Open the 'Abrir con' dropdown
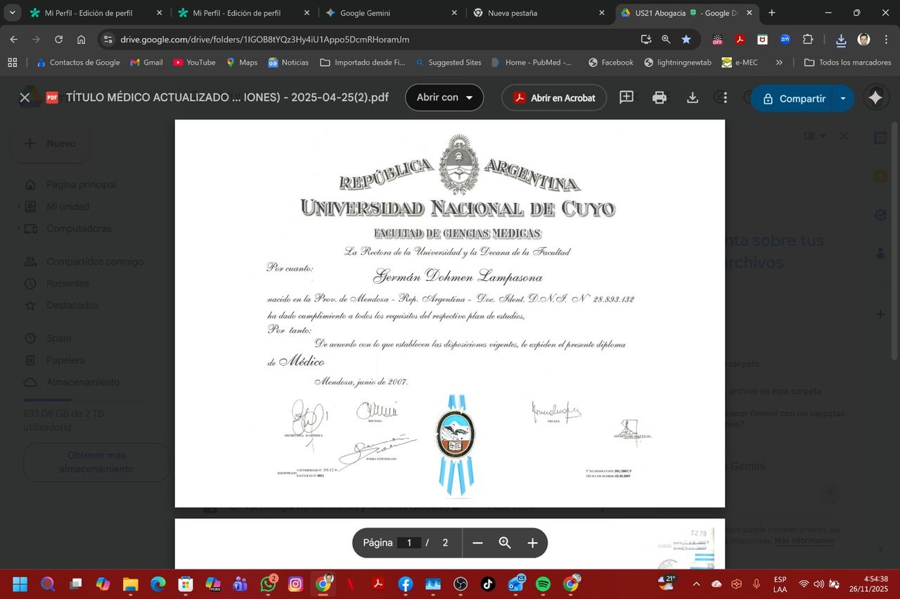Image resolution: width=900 pixels, height=599 pixels. [x=444, y=98]
